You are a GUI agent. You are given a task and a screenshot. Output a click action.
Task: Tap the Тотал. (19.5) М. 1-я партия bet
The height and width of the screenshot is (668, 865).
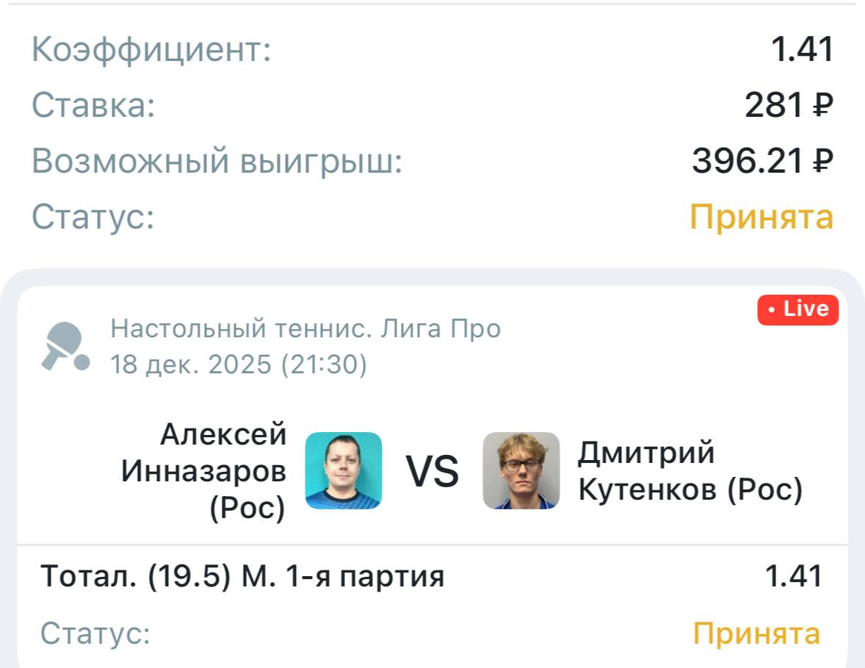[242, 576]
